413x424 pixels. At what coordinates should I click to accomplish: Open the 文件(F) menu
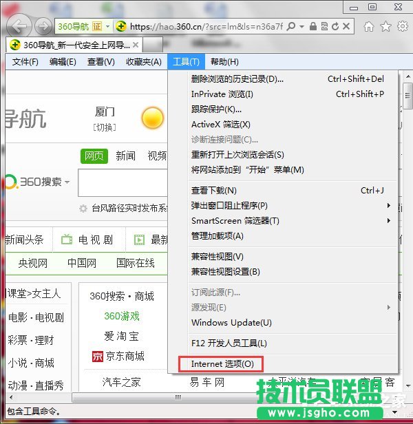click(25, 62)
